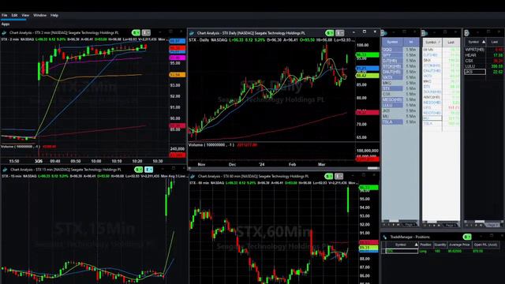The image size is (505, 284).
Task: Toggle the green symbol link on STX 60 min chart
Action: (x=329, y=176)
